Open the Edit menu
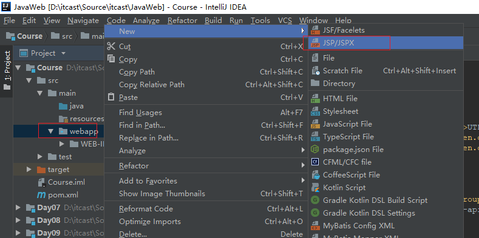 tap(29, 21)
